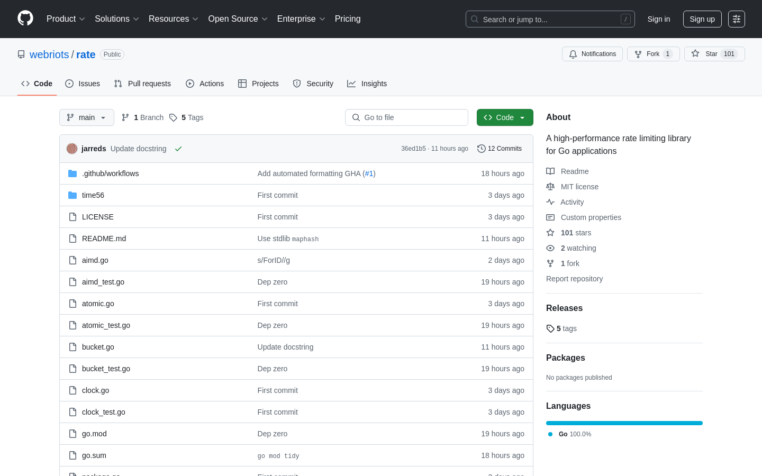
Task: Open the webriots owner link
Action: [x=49, y=54]
